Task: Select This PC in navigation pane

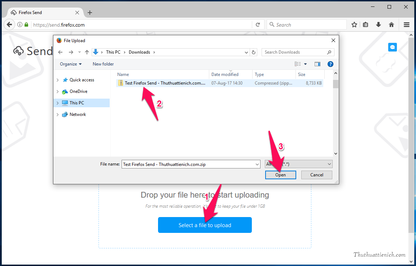Action: (x=77, y=103)
